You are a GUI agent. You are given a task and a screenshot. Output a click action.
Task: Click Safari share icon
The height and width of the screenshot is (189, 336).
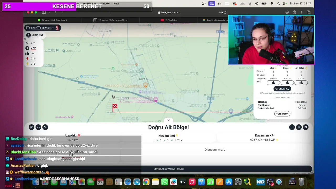pos(294,12)
